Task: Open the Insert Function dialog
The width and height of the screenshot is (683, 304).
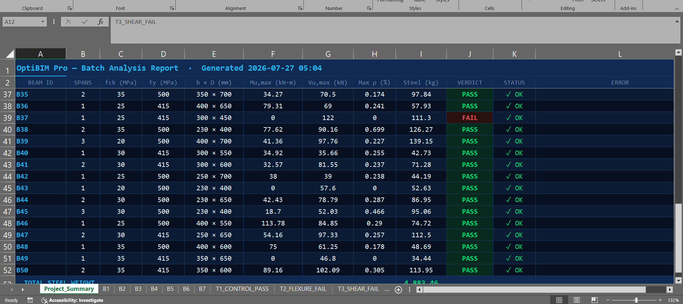Action: [100, 22]
